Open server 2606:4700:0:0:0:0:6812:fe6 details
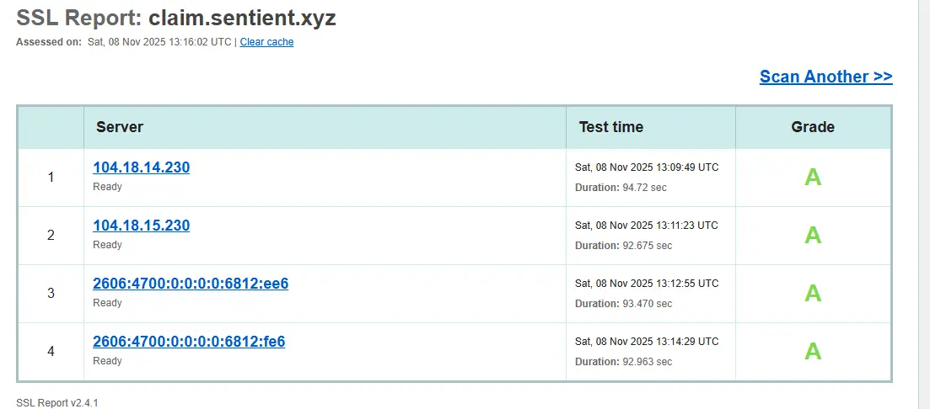The image size is (930, 409). pyautogui.click(x=189, y=342)
